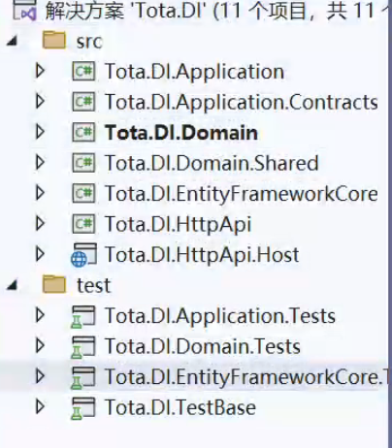Viewport: 392px width, 448px height.
Task: Expand the Tota.DI.Application.Contracts project
Action: (40, 101)
